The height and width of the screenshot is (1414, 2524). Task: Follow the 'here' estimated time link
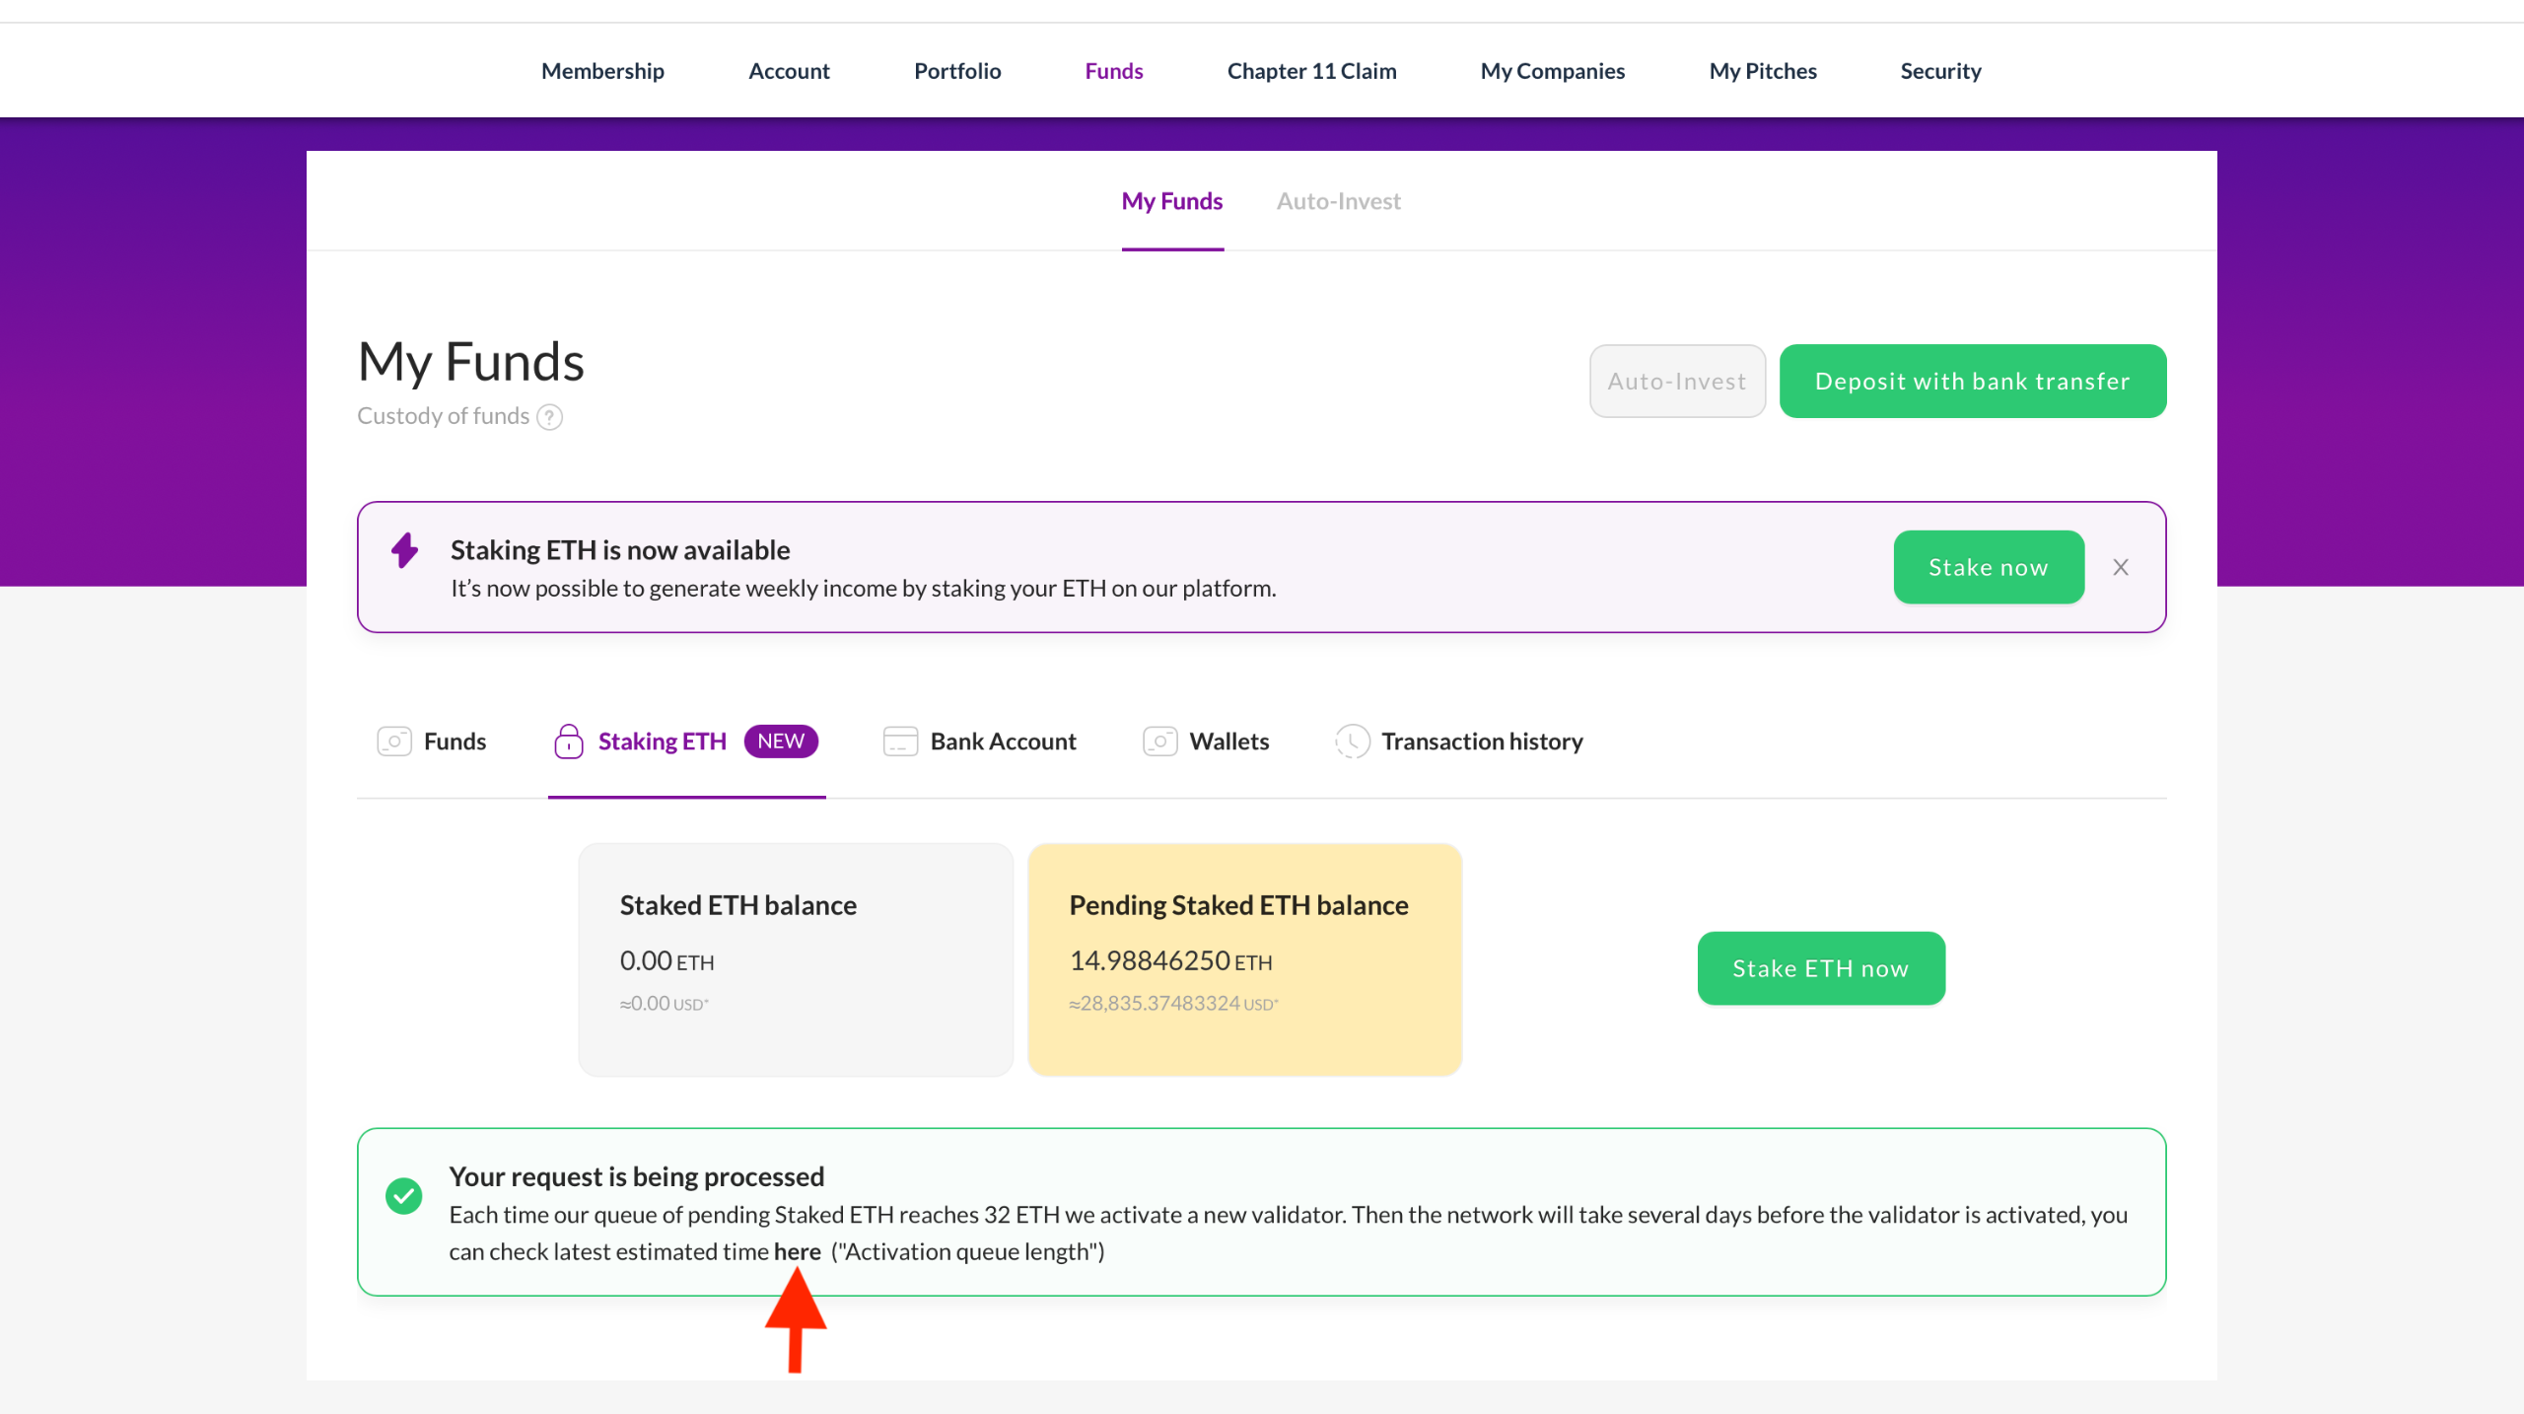797,1251
